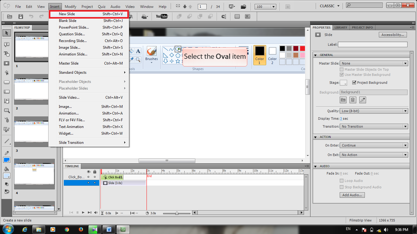The height and width of the screenshot is (234, 417).
Task: Open the On Exit action dropdown
Action: pyautogui.click(x=374, y=155)
